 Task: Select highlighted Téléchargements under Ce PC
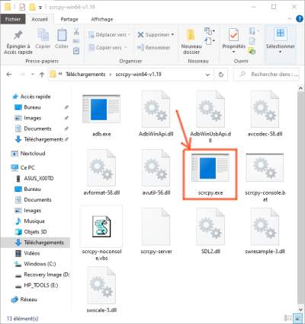click(x=35, y=243)
